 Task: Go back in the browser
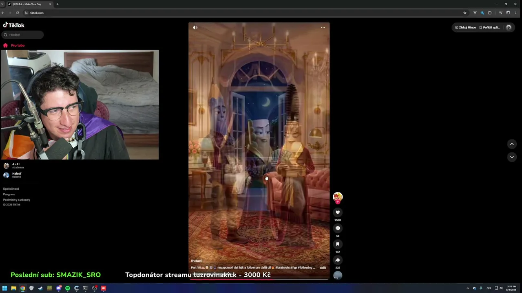[3, 13]
